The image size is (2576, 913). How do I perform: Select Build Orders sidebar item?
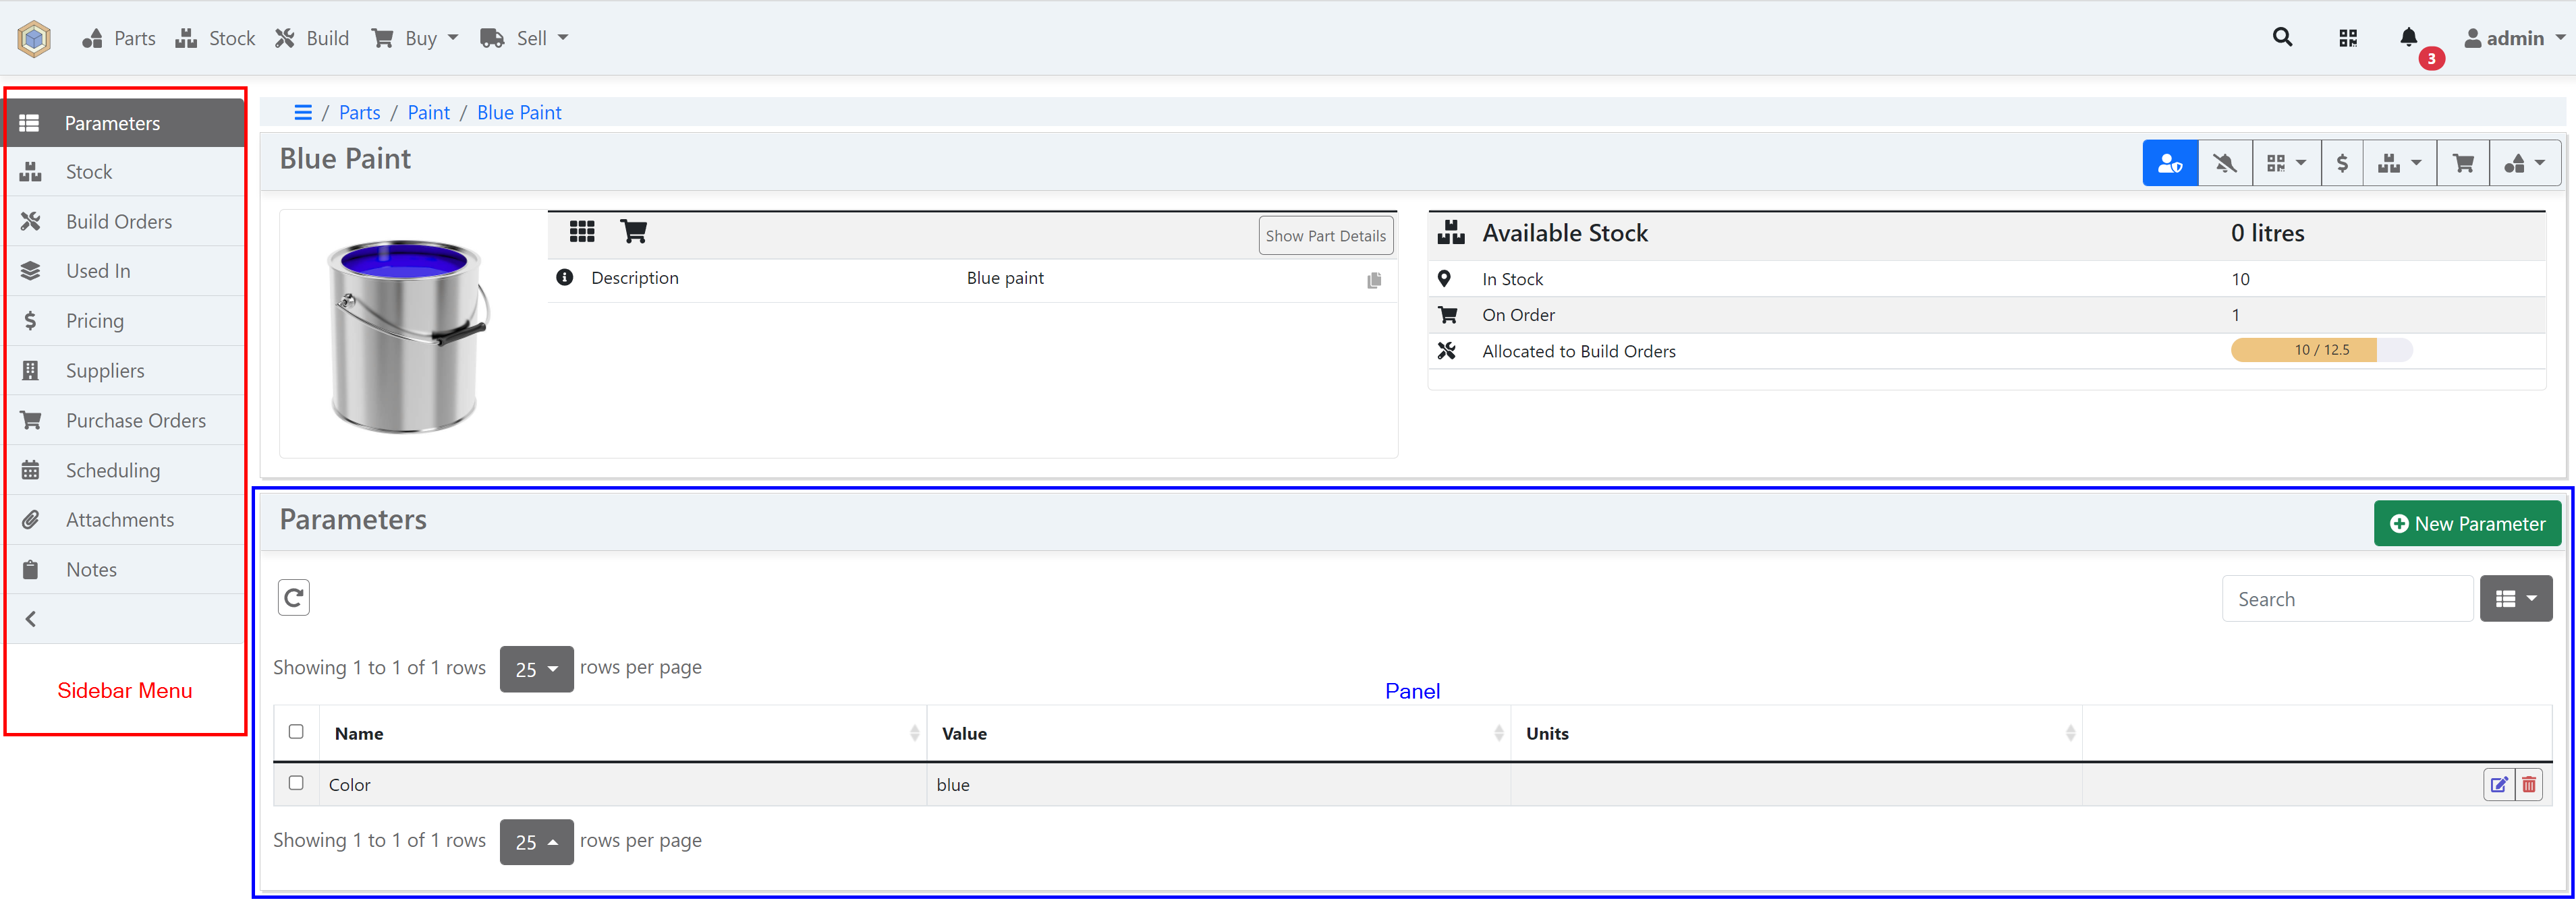pos(118,222)
